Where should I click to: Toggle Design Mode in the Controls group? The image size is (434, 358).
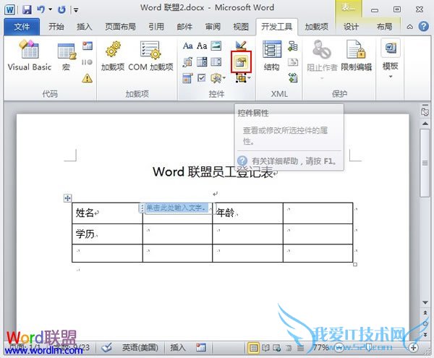pyautogui.click(x=240, y=46)
